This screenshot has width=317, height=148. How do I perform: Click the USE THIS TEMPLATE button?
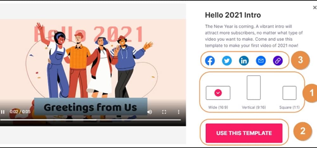tap(244, 133)
